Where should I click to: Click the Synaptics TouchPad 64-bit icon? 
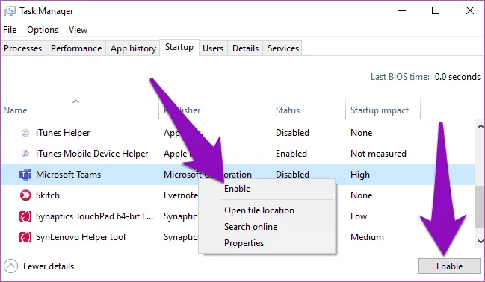(25, 216)
